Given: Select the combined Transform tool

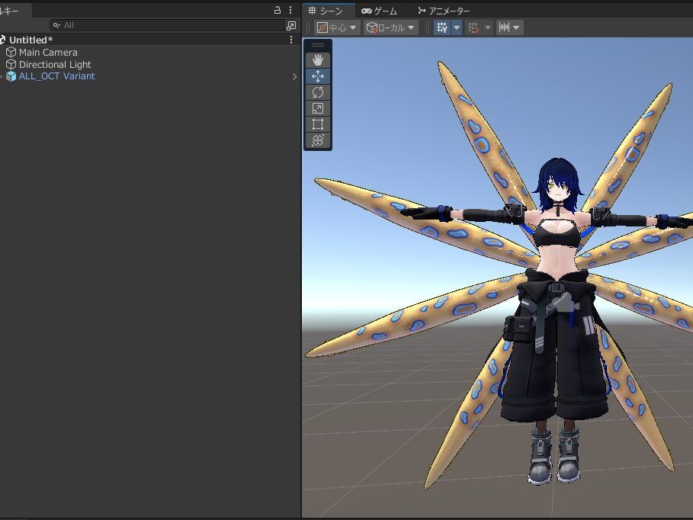Looking at the screenshot, I should (x=318, y=140).
